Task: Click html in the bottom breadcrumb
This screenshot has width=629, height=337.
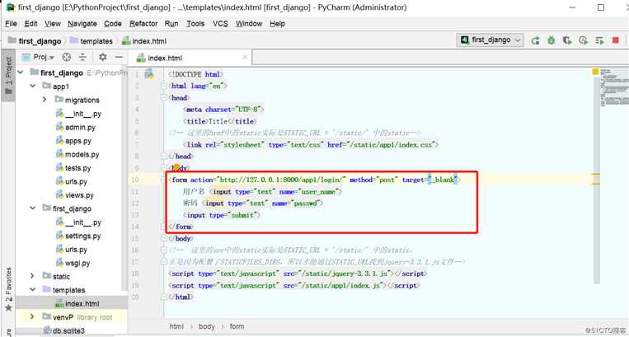Action: [x=176, y=326]
